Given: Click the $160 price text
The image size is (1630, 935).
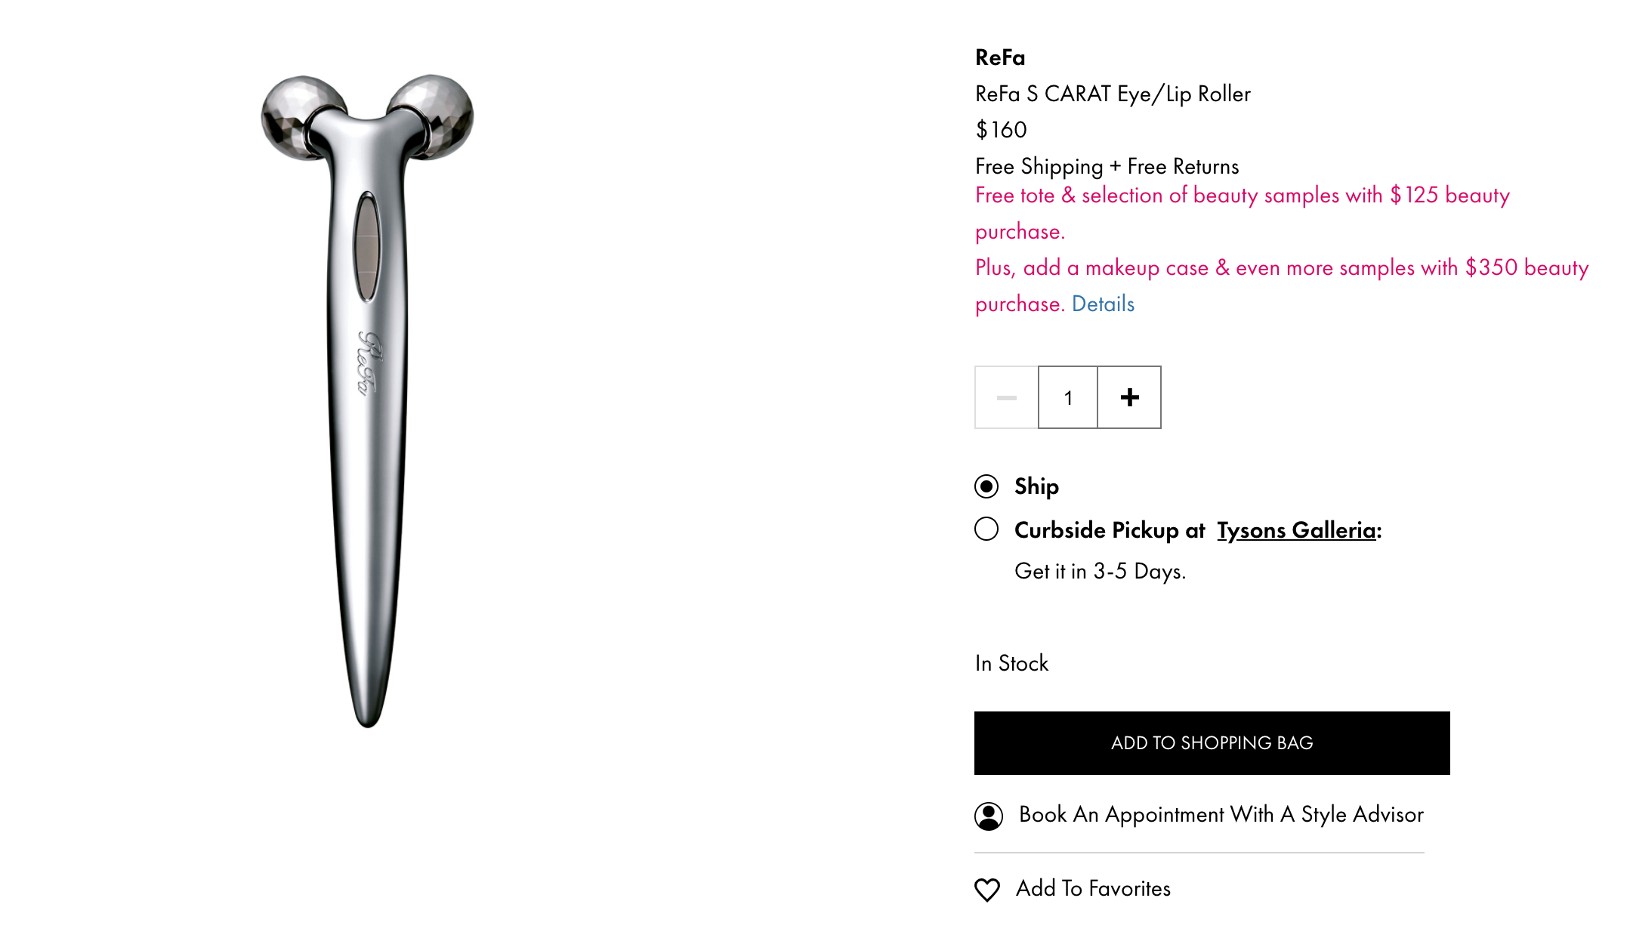Looking at the screenshot, I should pos(1001,130).
